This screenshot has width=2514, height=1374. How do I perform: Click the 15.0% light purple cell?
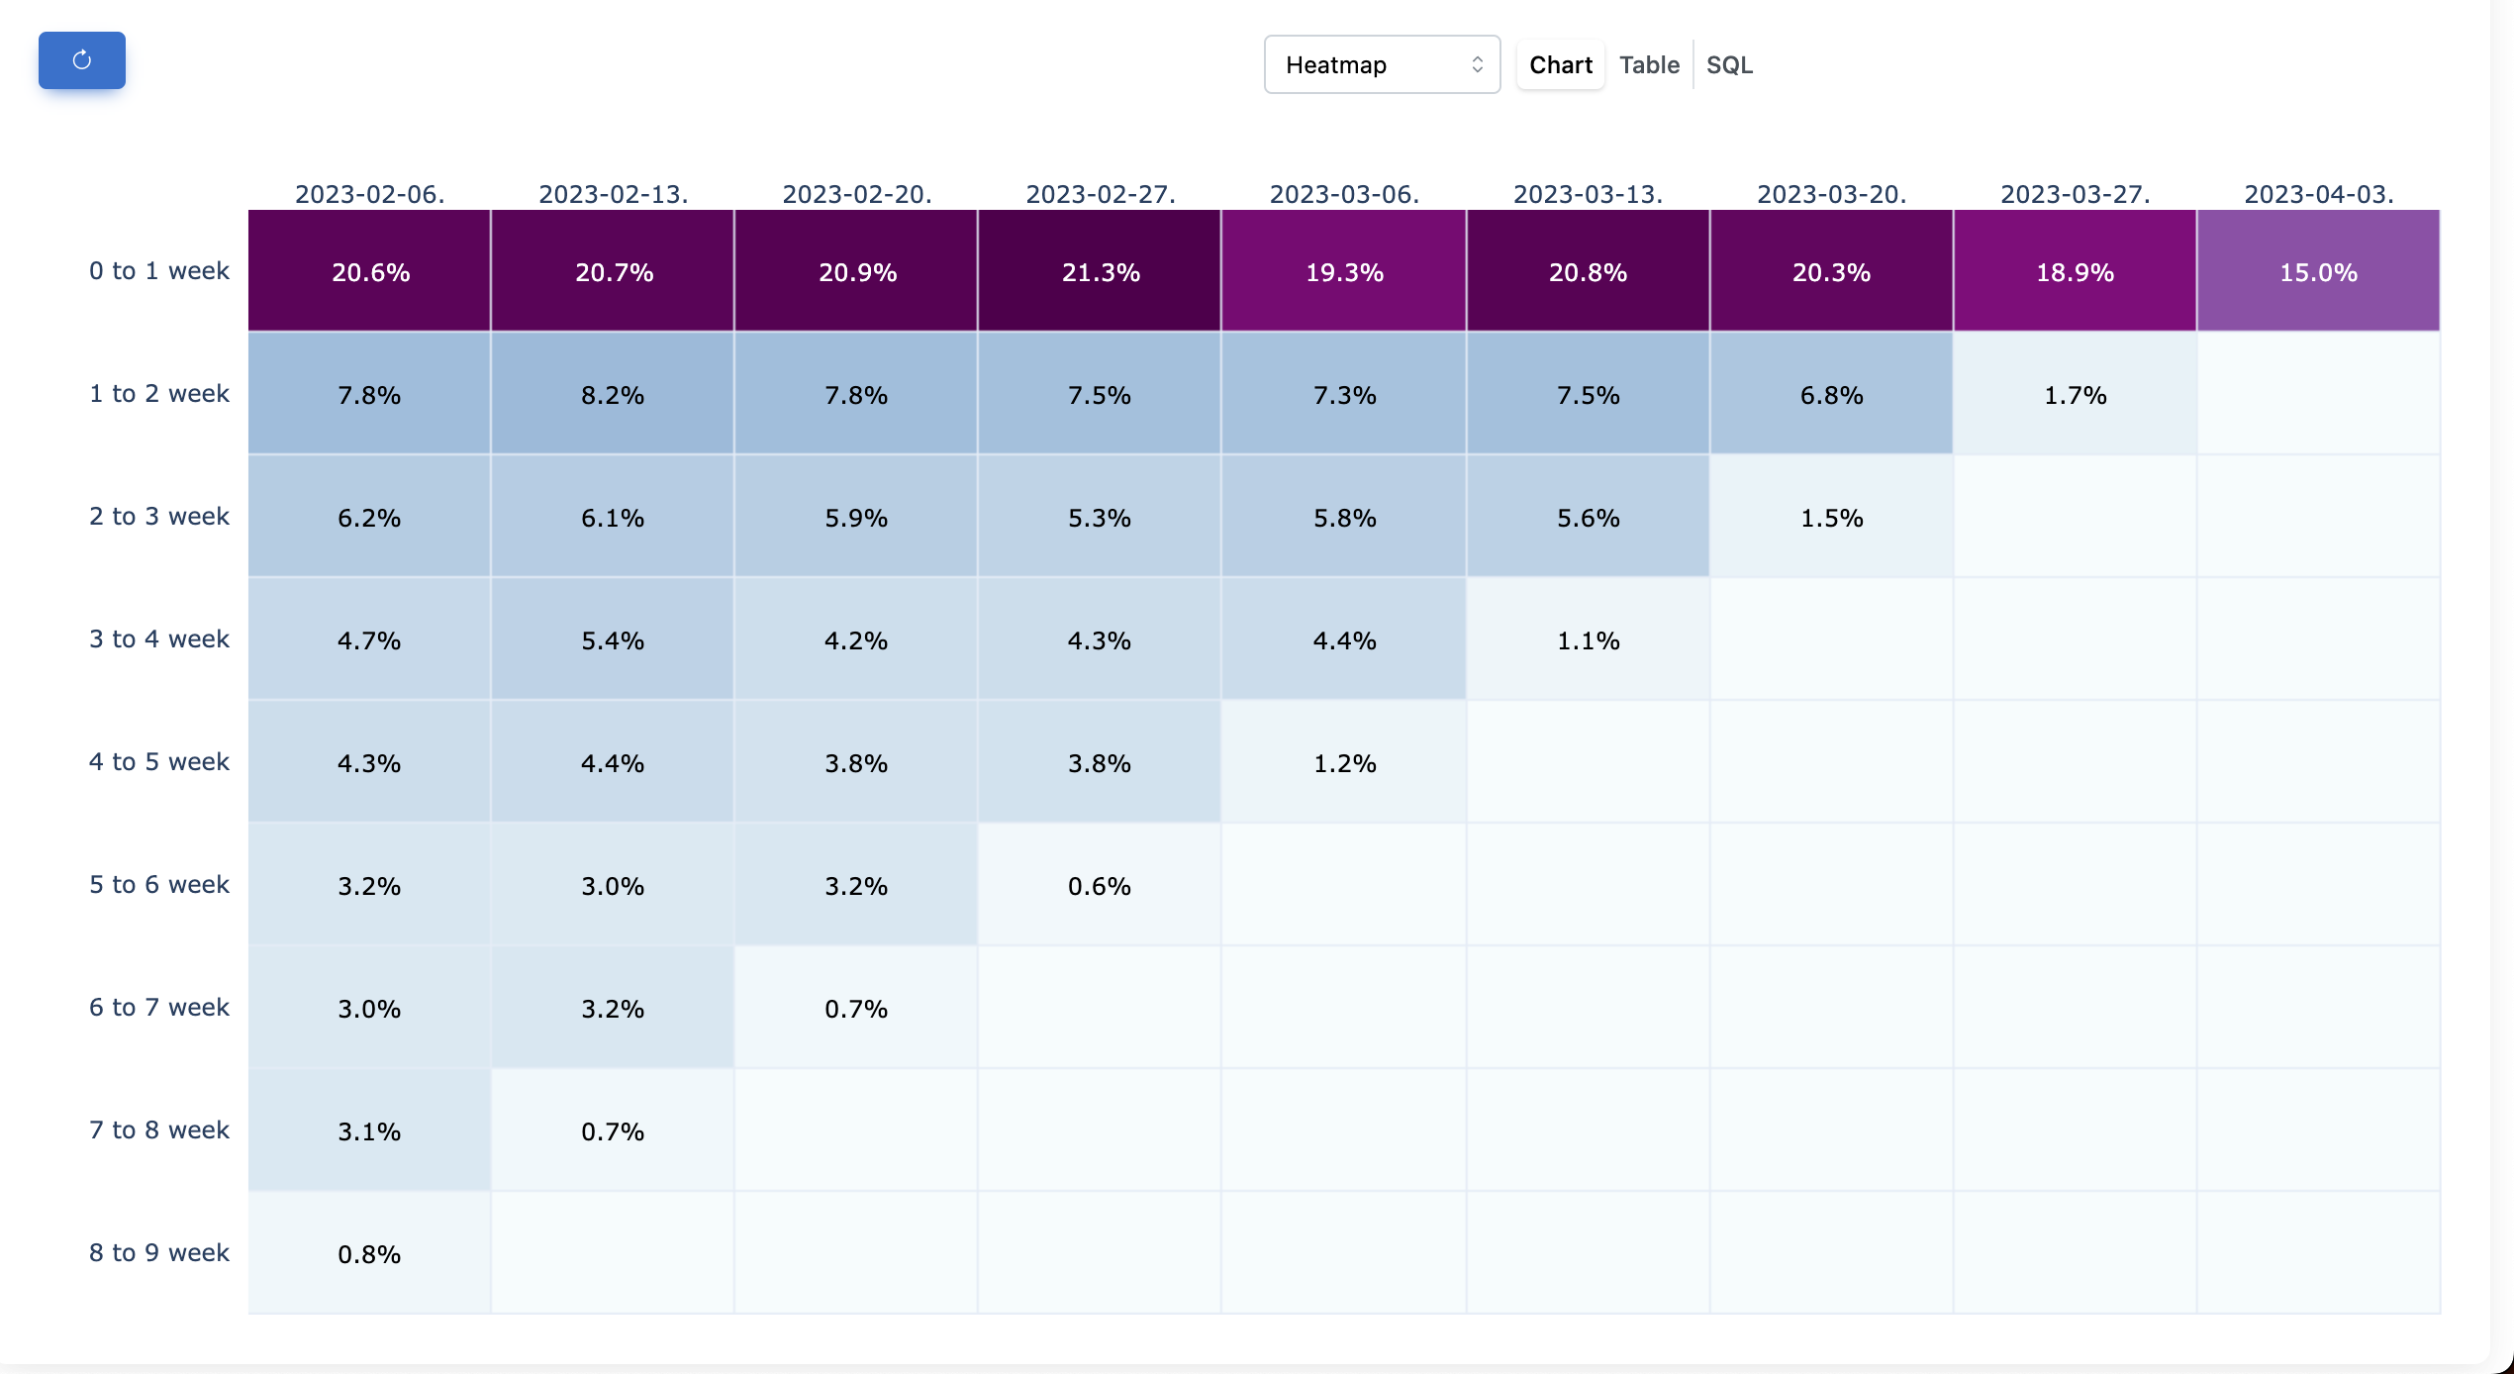tap(2318, 271)
